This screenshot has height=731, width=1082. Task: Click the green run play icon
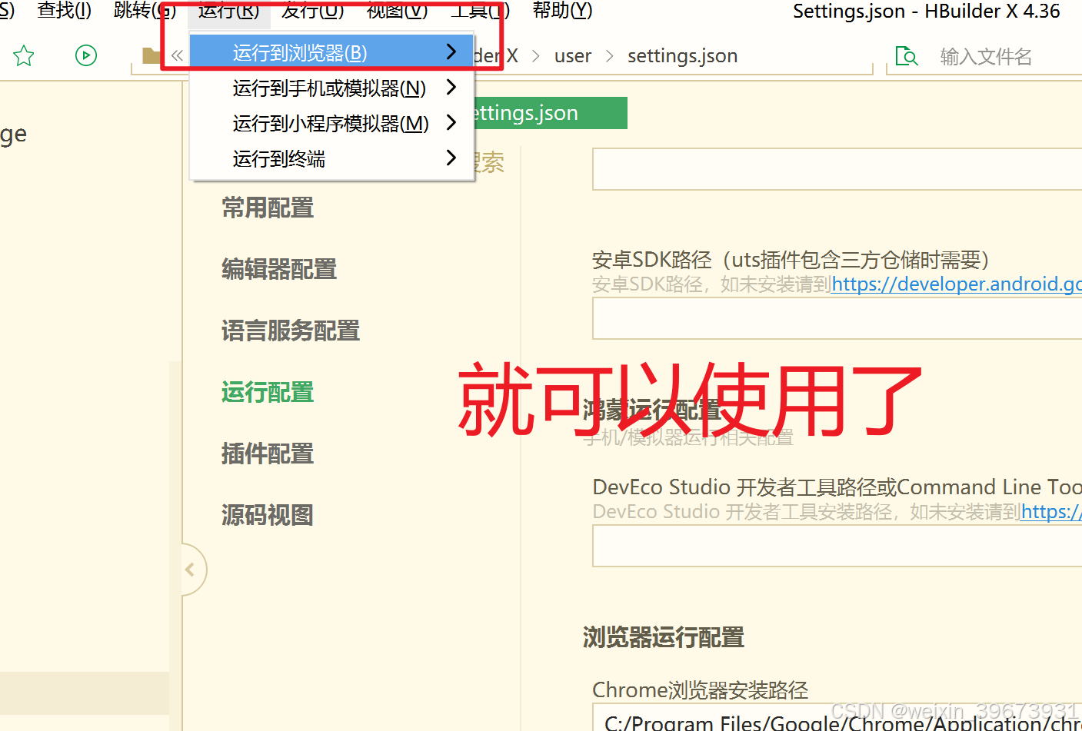tap(85, 55)
